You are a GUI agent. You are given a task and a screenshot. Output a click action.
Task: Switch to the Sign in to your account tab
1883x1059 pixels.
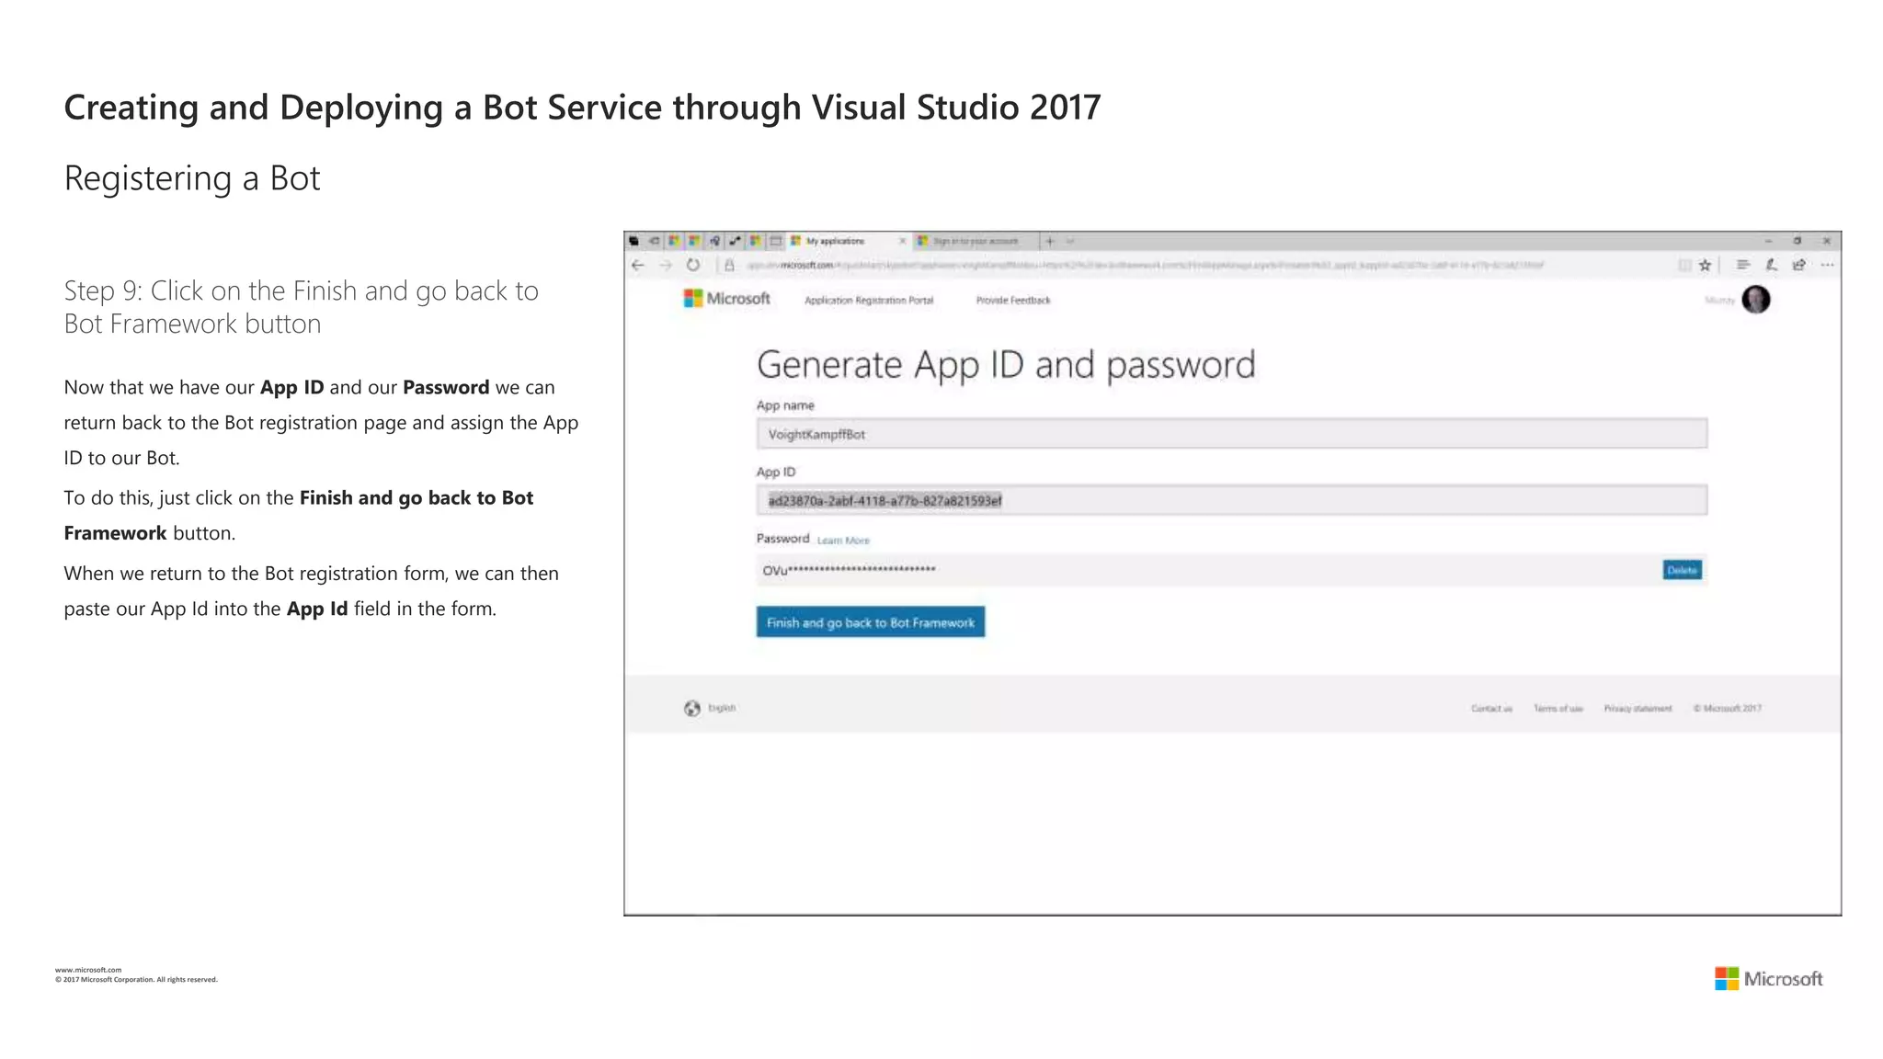975,242
